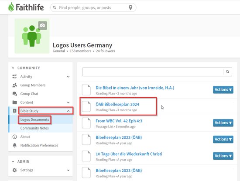Click the Bible Study label in sidebar
This screenshot has height=181, width=240.
click(x=29, y=111)
